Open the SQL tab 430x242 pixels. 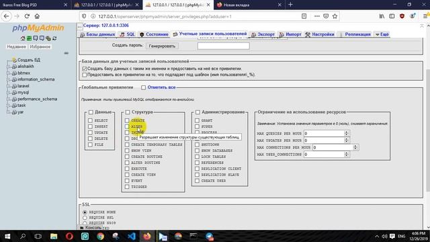(128, 34)
